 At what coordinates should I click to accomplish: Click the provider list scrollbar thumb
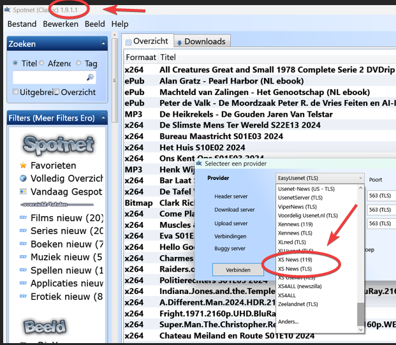tap(361, 314)
